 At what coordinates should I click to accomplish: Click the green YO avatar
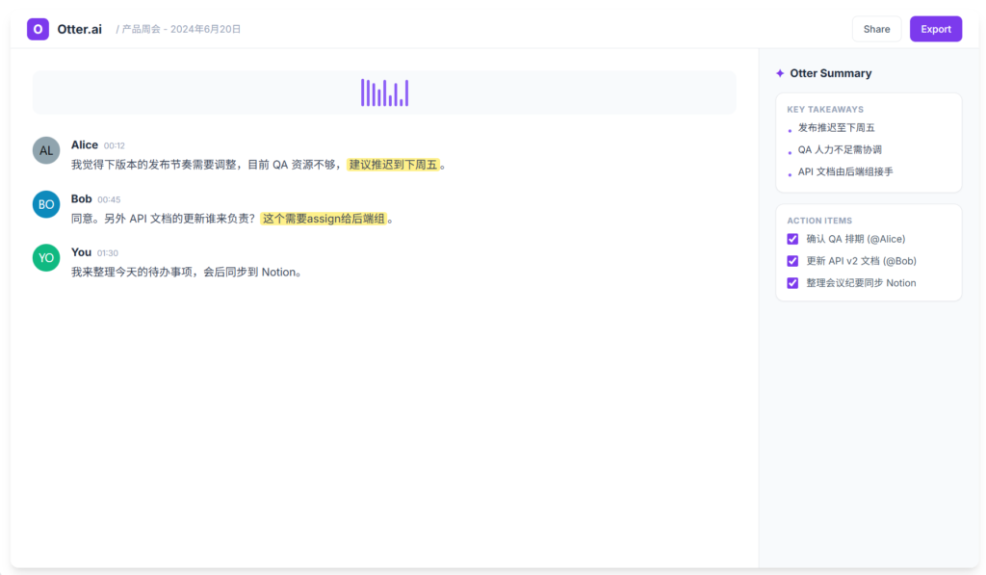tap(46, 258)
